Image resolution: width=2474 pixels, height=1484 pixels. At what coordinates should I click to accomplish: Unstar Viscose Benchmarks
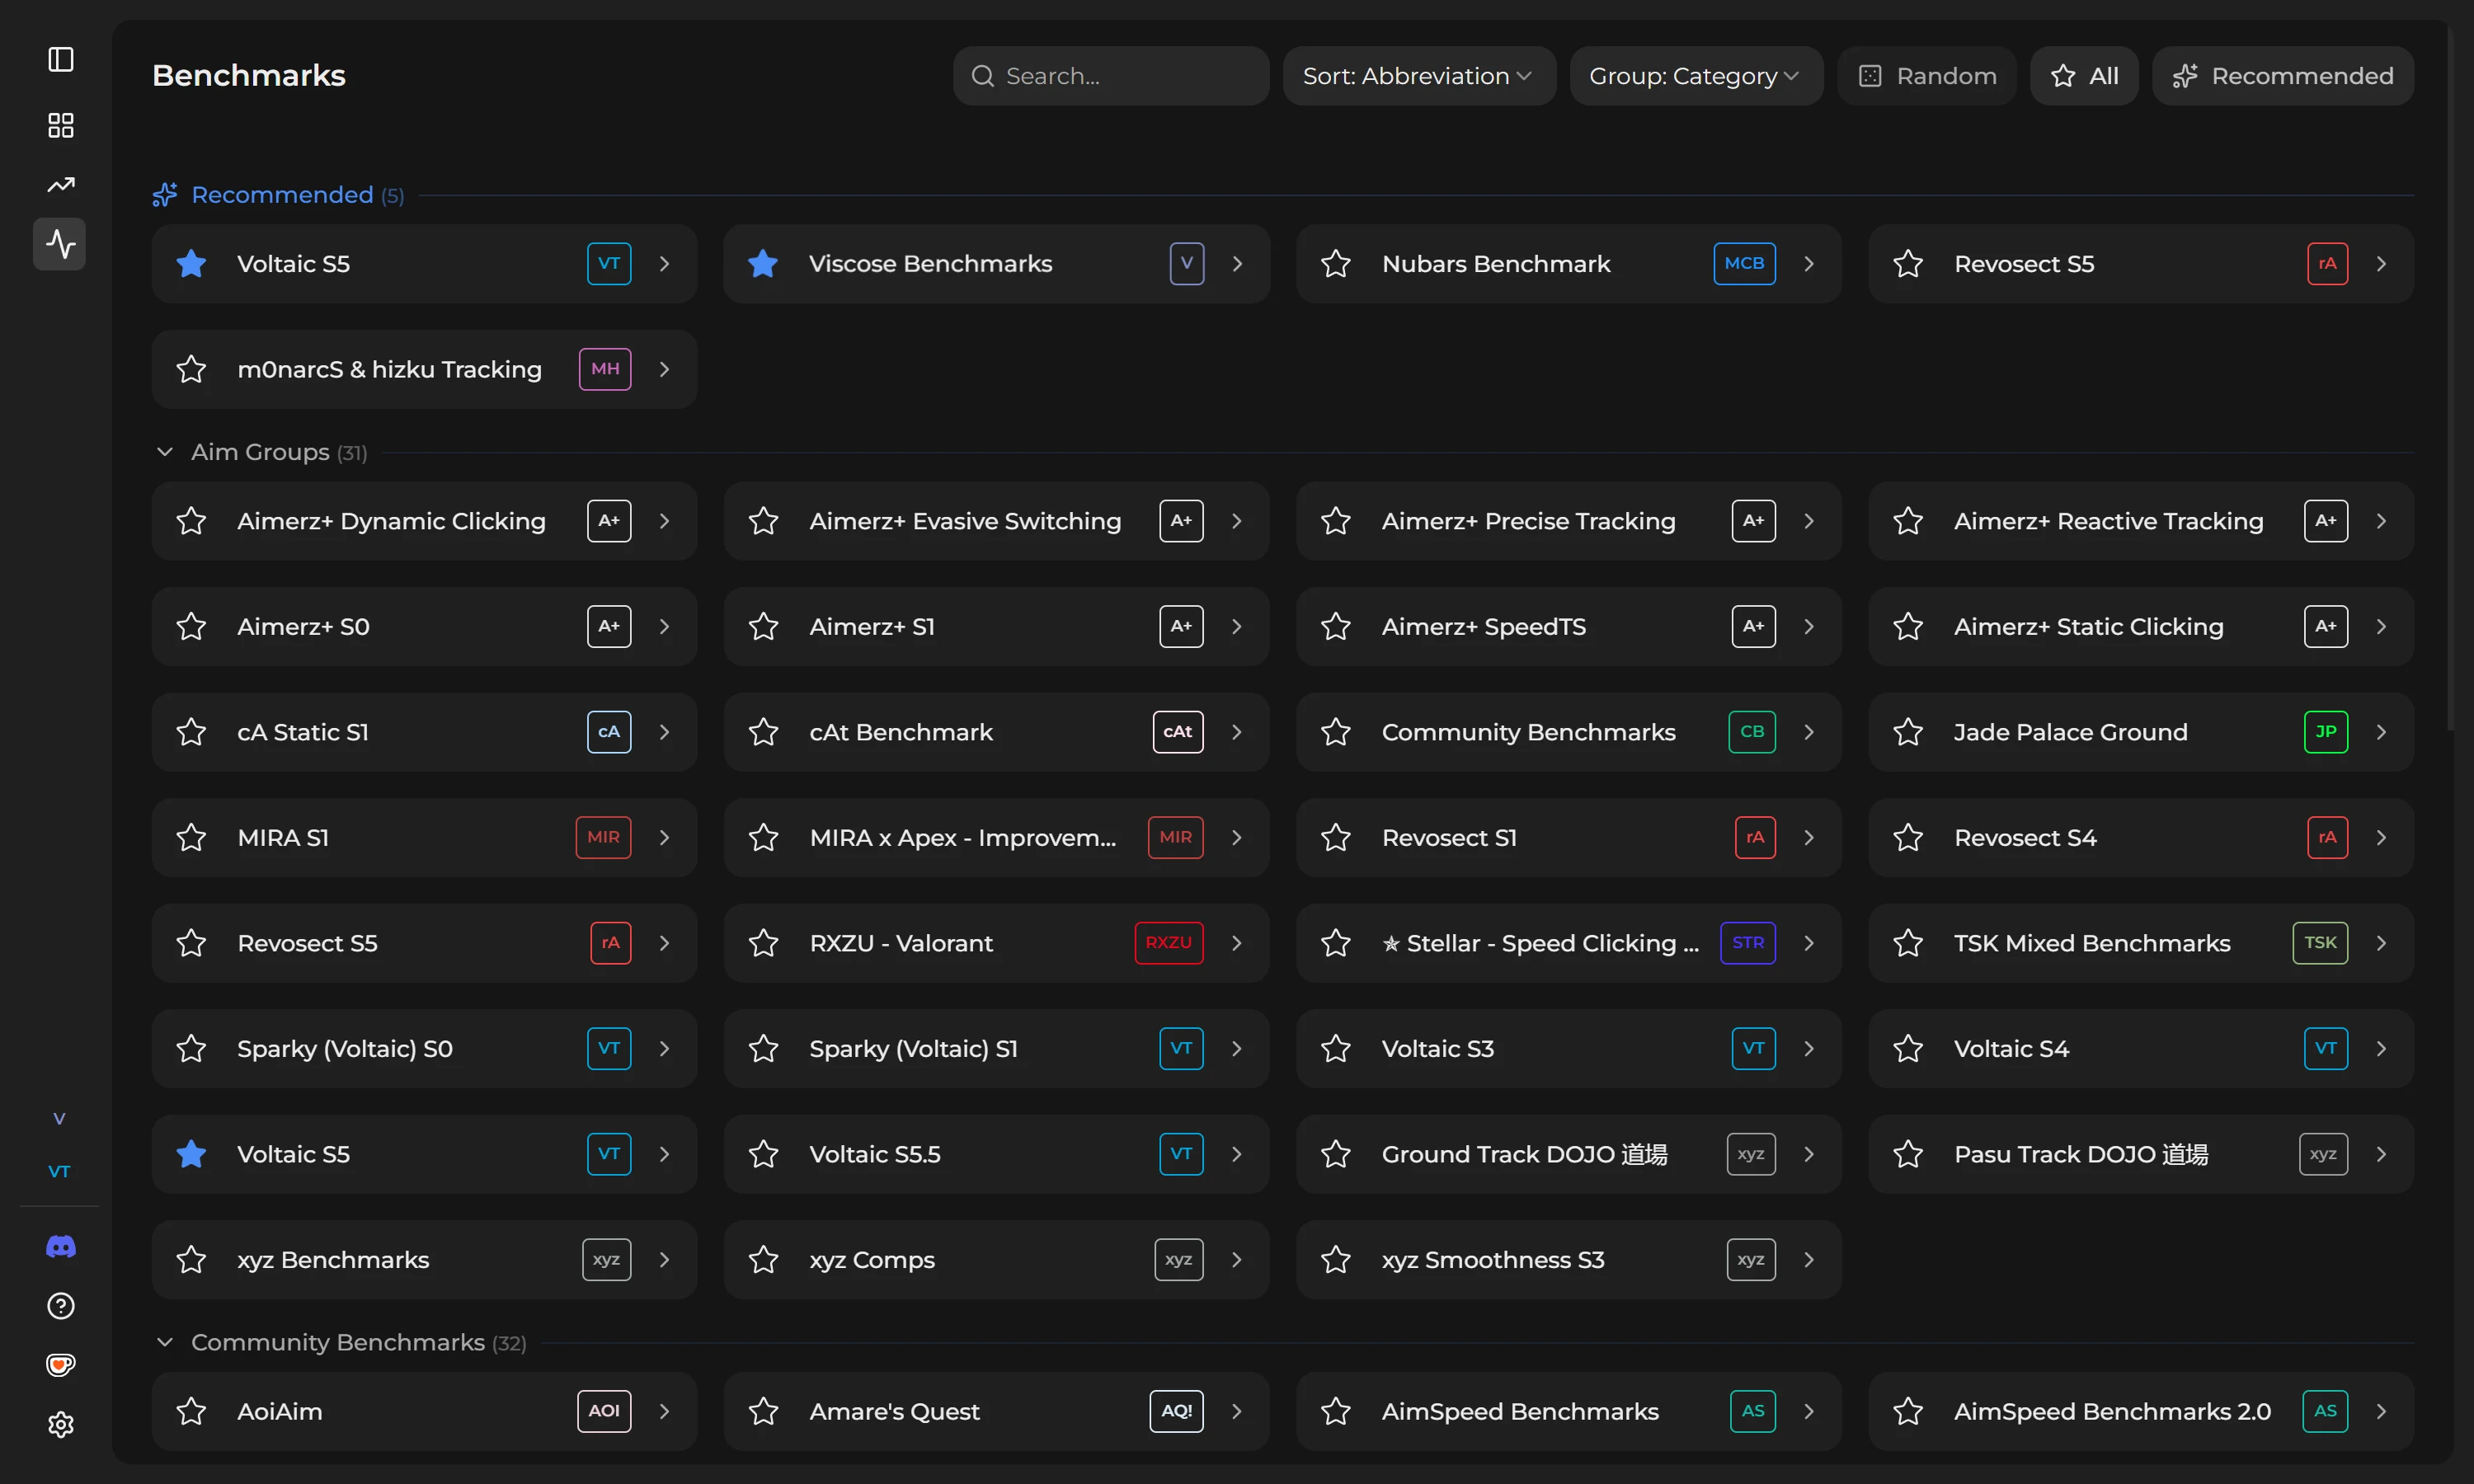763,264
